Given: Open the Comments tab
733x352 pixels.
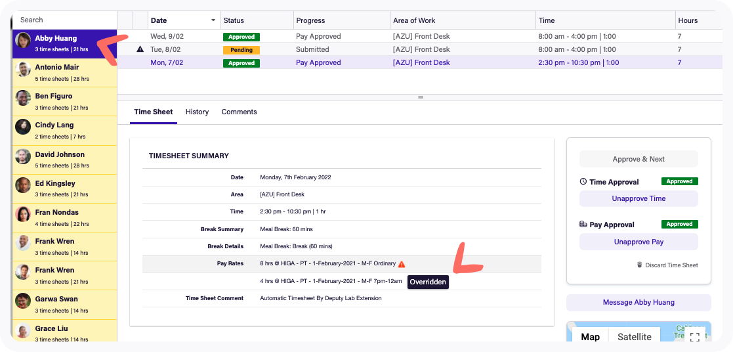Looking at the screenshot, I should [239, 112].
